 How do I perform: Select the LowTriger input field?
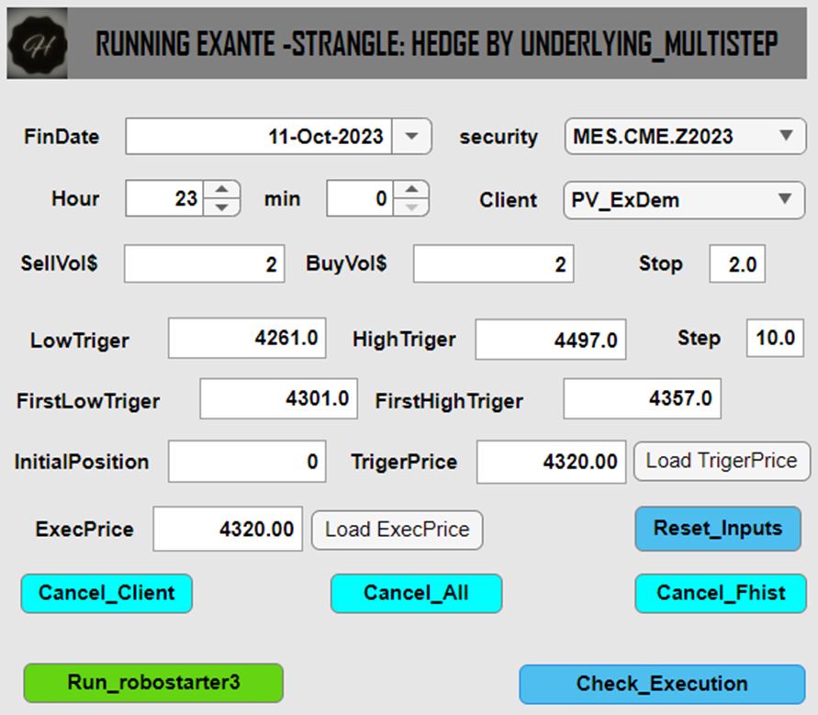(246, 339)
